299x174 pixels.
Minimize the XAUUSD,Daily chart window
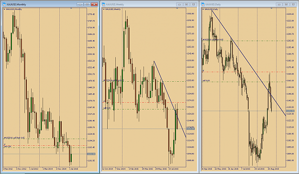(x=279, y=4)
